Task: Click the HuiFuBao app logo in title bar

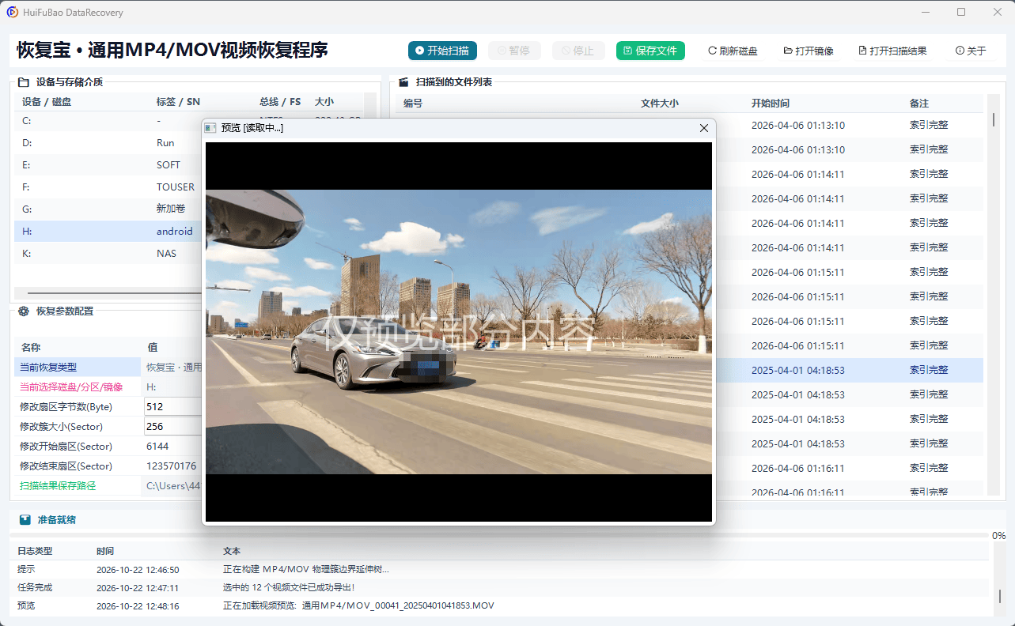Action: (x=13, y=12)
